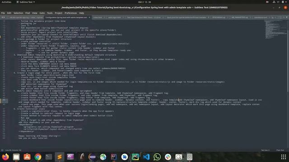This screenshot has width=289, height=162.
Task: Launch Google Chrome from the dock
Action: tap(38, 157)
